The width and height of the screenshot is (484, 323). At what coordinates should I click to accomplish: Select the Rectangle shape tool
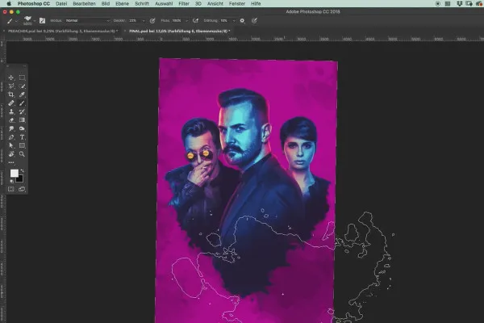22,145
